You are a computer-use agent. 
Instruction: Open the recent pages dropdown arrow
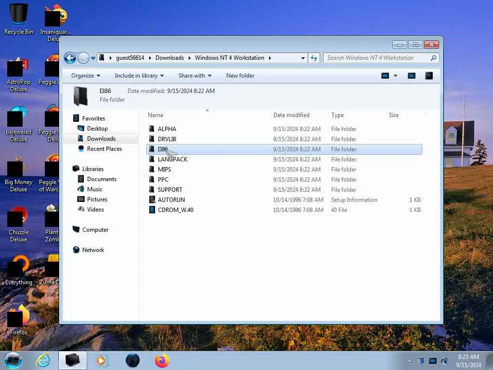click(x=93, y=58)
